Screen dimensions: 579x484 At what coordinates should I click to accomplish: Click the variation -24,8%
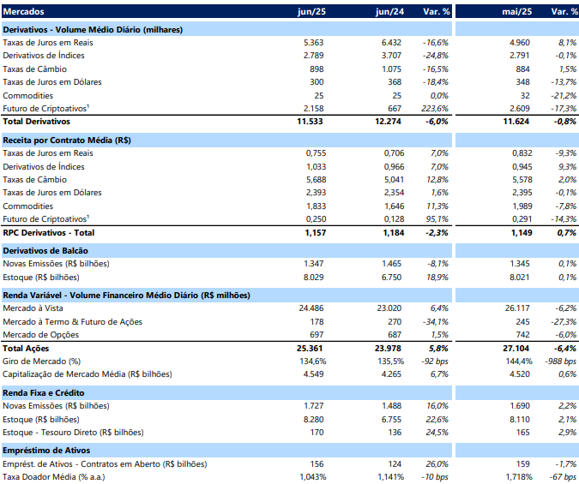pyautogui.click(x=436, y=56)
